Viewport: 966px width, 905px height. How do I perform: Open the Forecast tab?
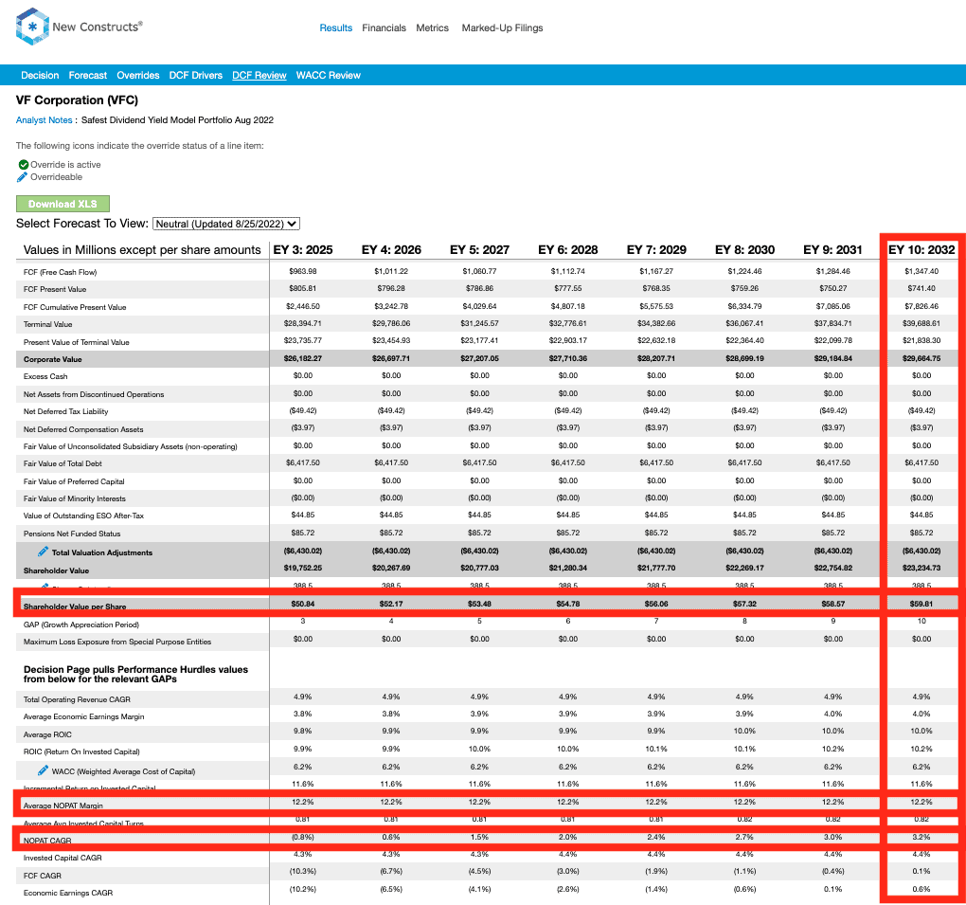(x=88, y=75)
